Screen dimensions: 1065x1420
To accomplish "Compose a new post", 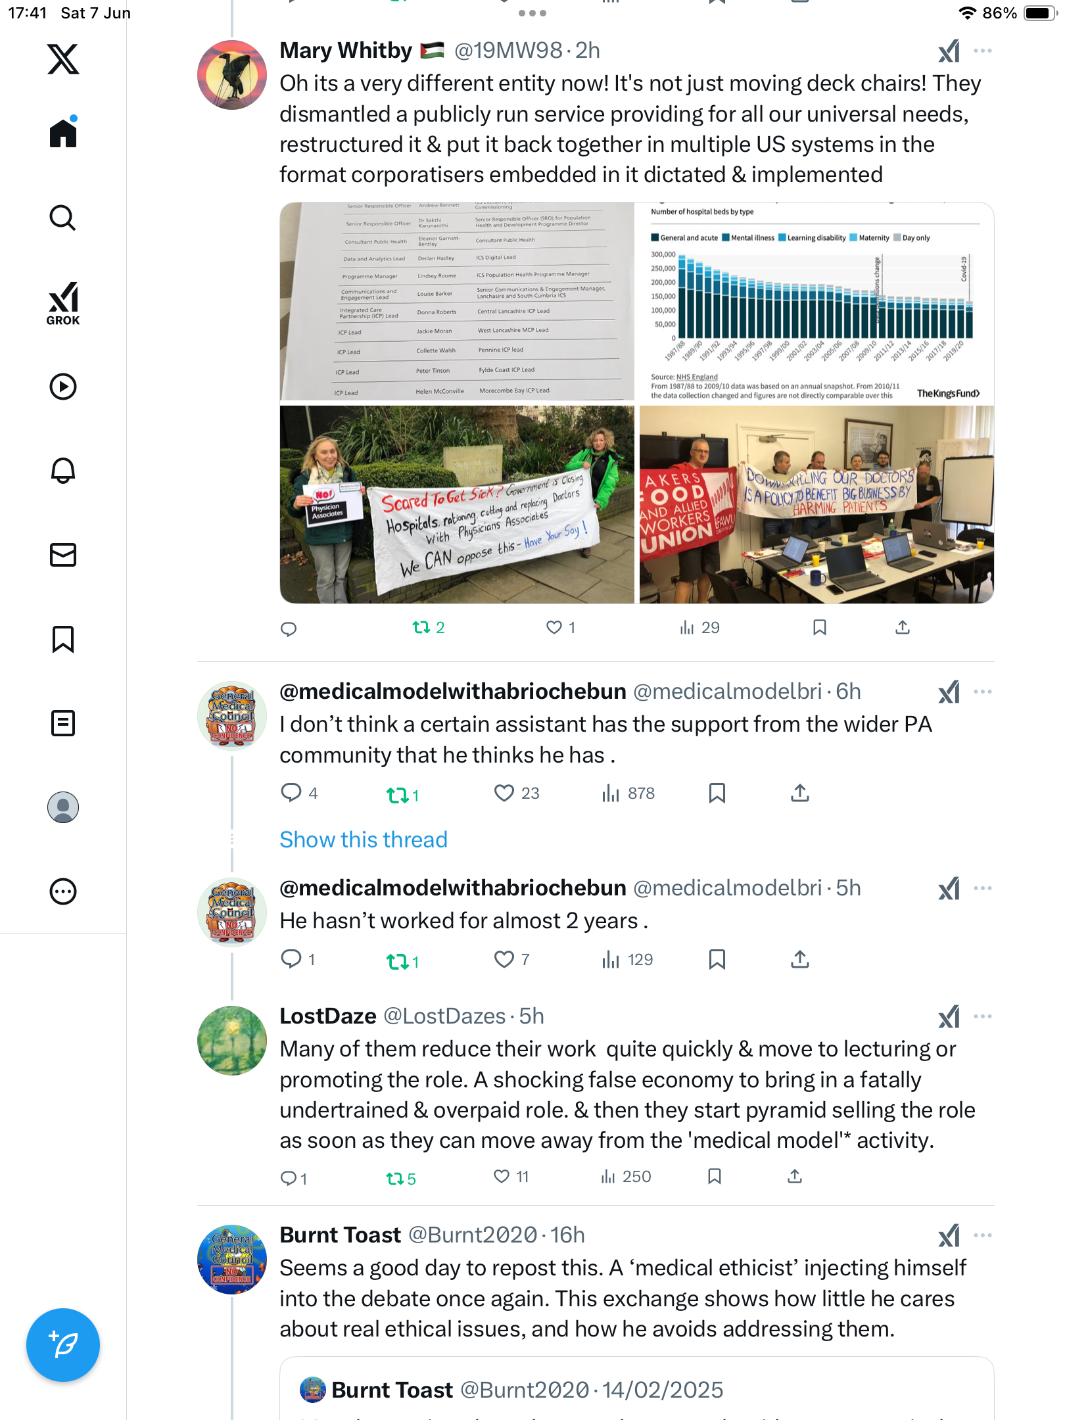I will pos(63,1345).
